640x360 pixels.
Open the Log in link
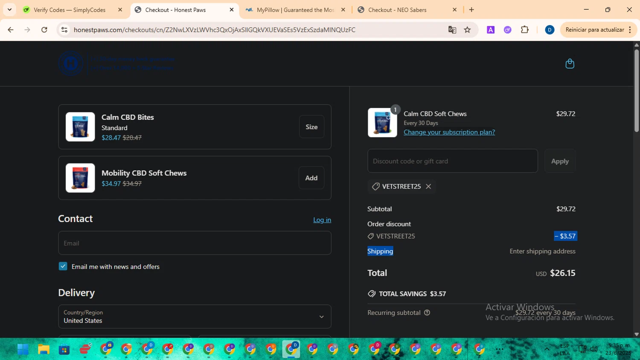pyautogui.click(x=322, y=220)
